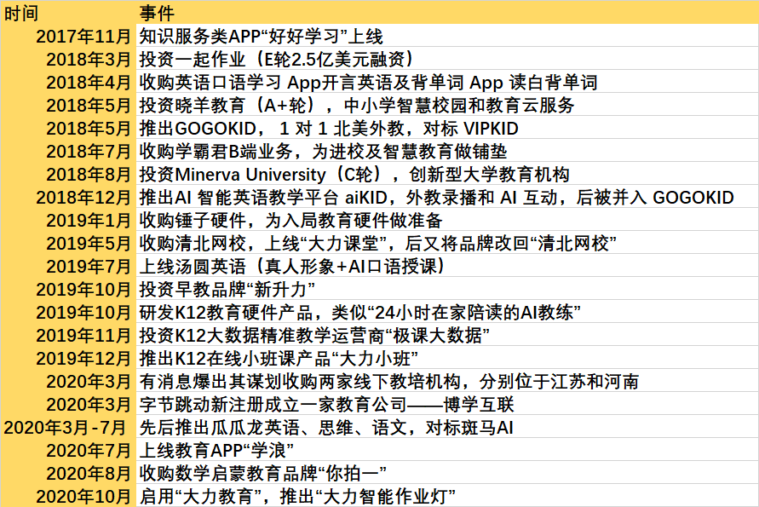Select the cell 推出 大力小班
This screenshot has width=759, height=507.
coord(447,358)
